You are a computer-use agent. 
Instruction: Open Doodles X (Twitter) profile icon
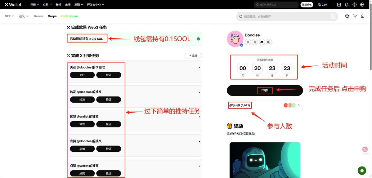tap(255, 42)
